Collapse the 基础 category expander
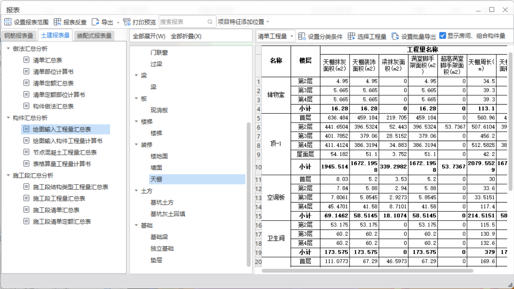This screenshot has width=514, height=289. (136, 225)
